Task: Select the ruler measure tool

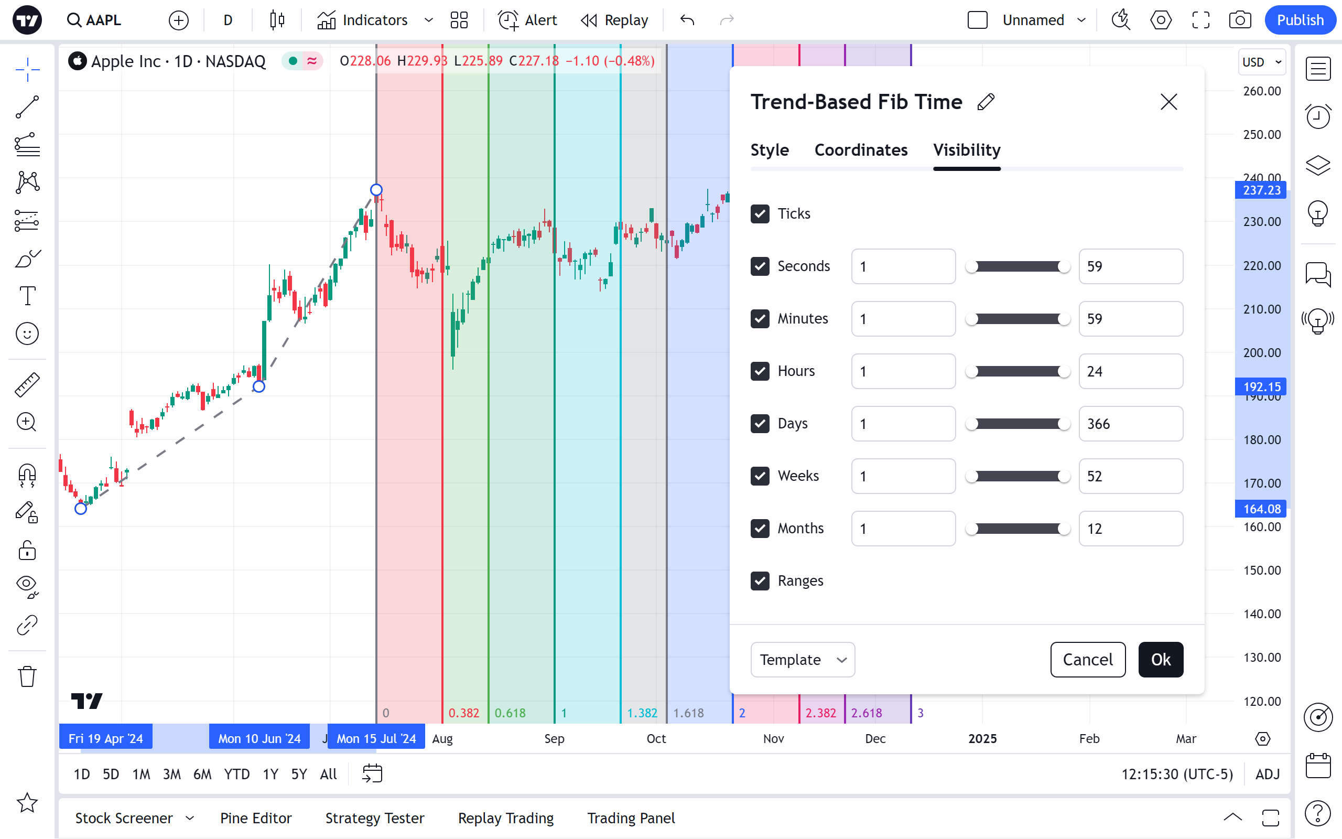Action: pyautogui.click(x=27, y=384)
